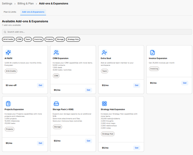Get the Storage Pack add-on

[x=89, y=141]
